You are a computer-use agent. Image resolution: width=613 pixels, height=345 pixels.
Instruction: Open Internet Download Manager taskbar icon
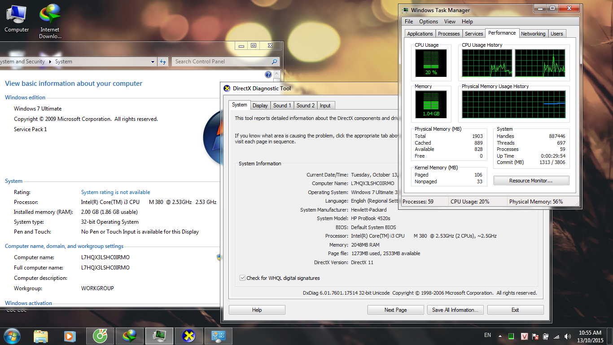pos(130,336)
